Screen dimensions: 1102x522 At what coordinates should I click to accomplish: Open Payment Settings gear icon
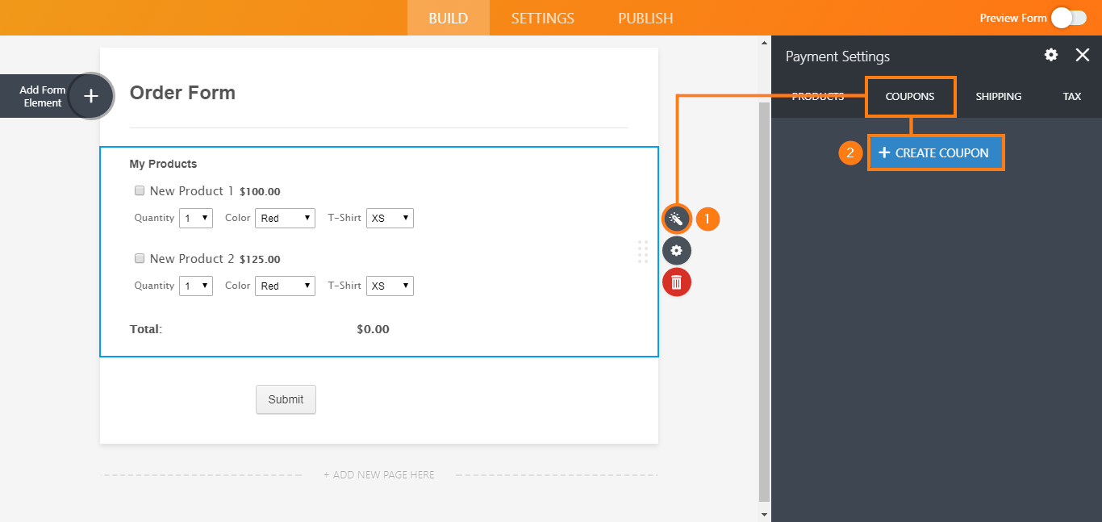pos(1050,55)
